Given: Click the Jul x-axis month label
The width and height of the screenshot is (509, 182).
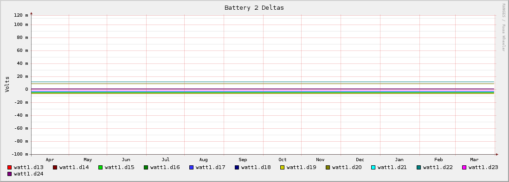Looking at the screenshot, I should pyautogui.click(x=166, y=160).
